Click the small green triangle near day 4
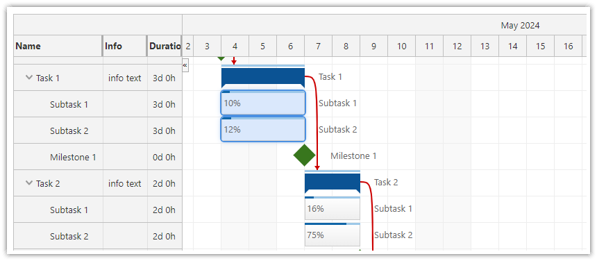This screenshot has height=261, width=597. 221,58
